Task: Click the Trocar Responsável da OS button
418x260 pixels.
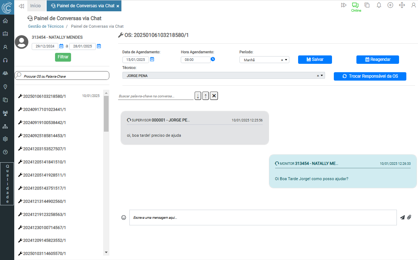Action: pos(370,76)
